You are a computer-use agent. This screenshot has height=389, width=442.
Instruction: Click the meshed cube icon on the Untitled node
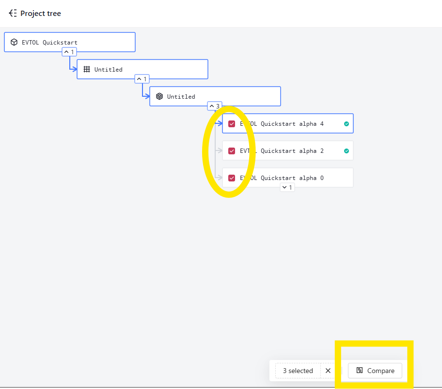click(x=159, y=96)
